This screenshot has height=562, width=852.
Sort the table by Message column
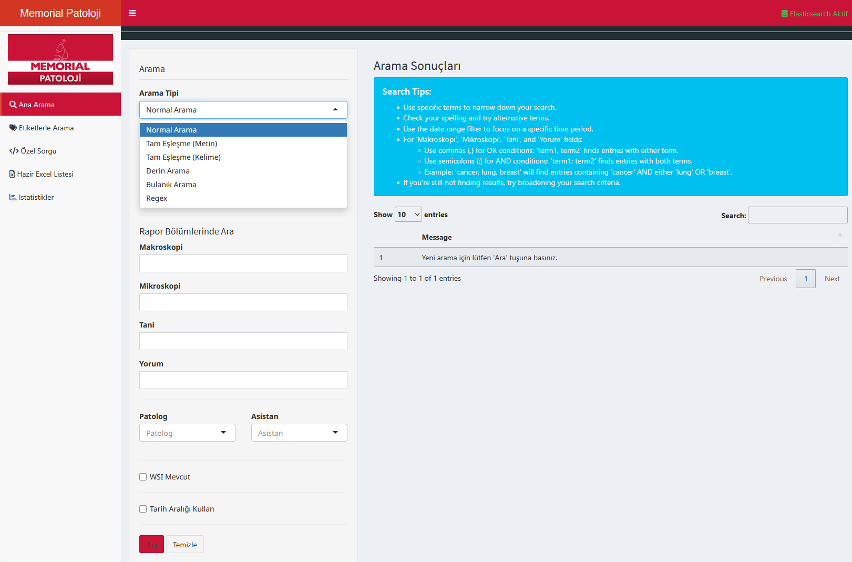coord(437,237)
